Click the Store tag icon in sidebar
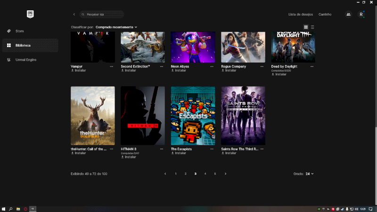 pyautogui.click(x=9, y=31)
